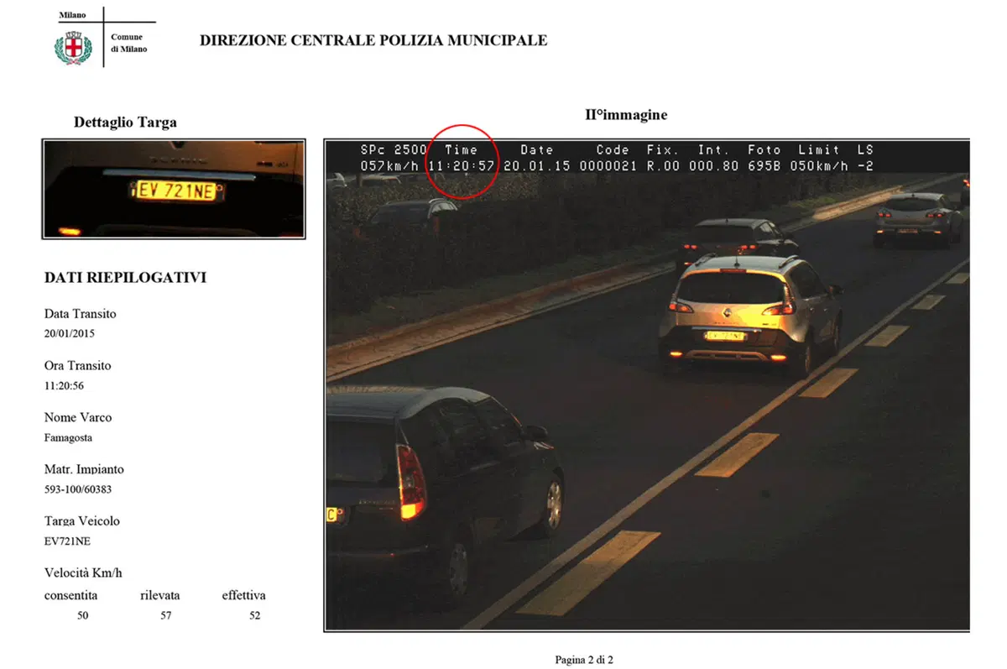The width and height of the screenshot is (1007, 669).
Task: Click the 'rilevata' column label
Action: coord(160,596)
